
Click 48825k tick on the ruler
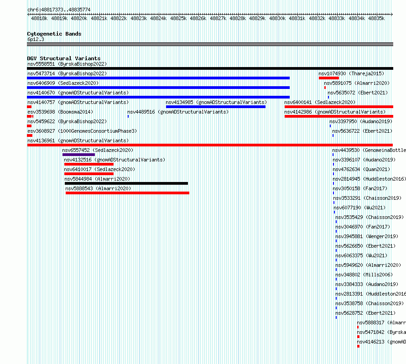point(178,18)
